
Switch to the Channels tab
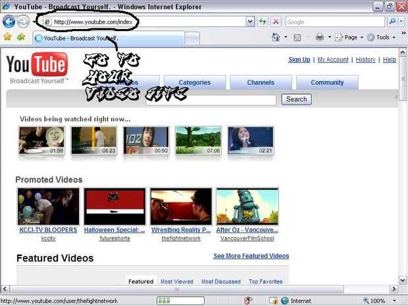(x=261, y=82)
